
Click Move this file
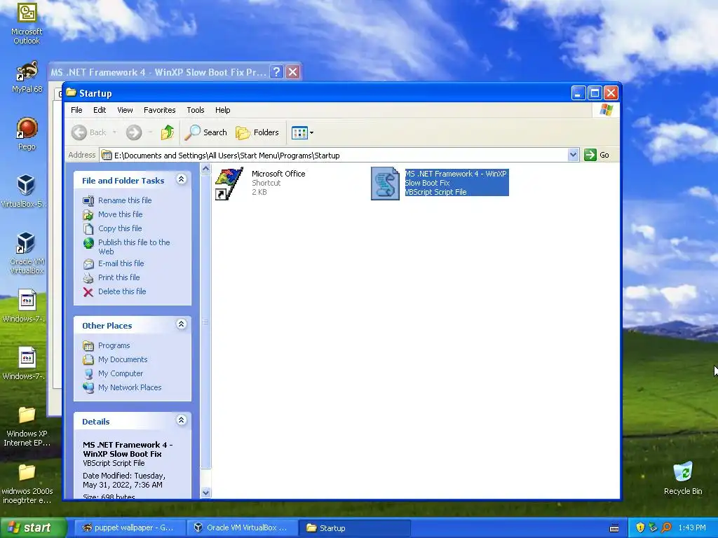point(113,214)
